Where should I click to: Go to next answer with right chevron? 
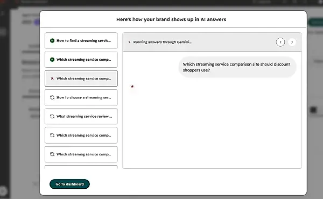click(x=292, y=42)
